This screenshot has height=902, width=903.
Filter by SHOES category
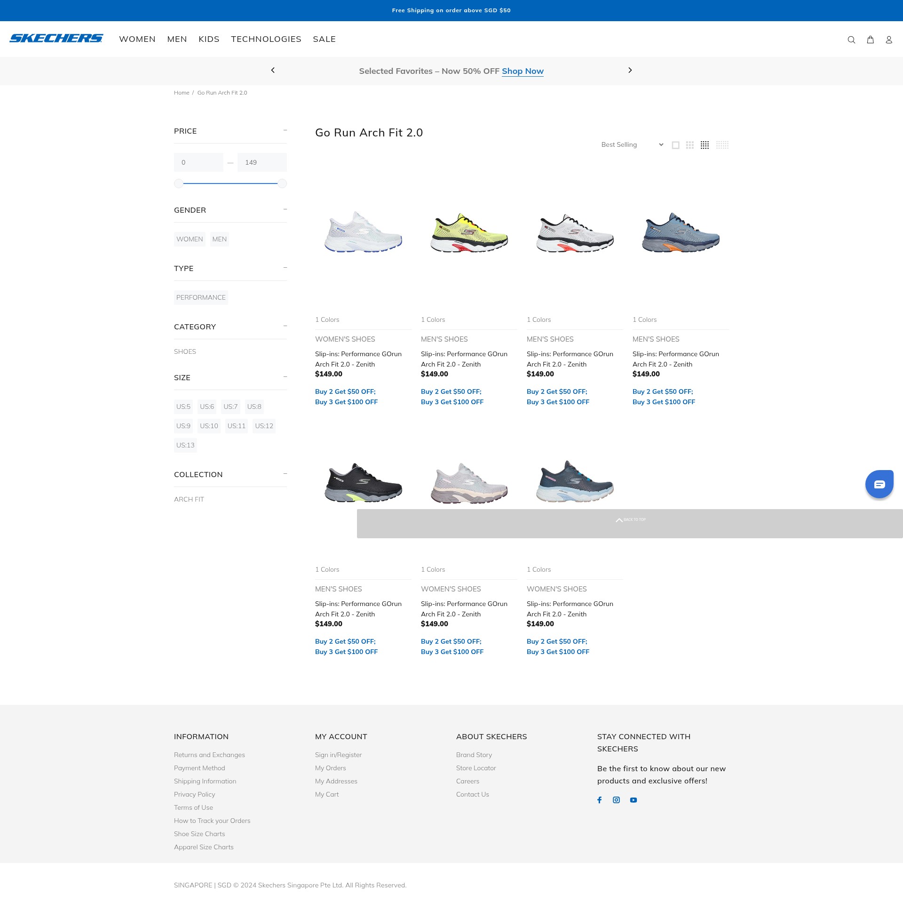[x=185, y=351]
